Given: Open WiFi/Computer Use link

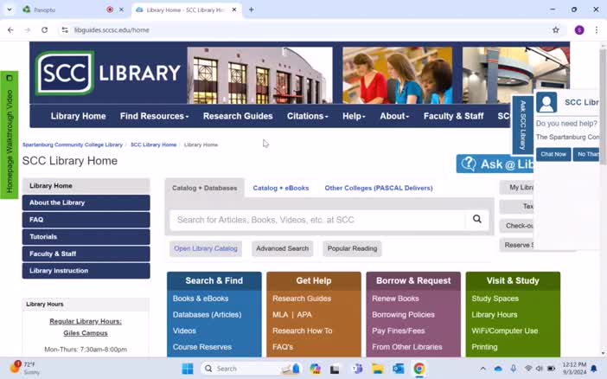Looking at the screenshot, I should 504,331.
